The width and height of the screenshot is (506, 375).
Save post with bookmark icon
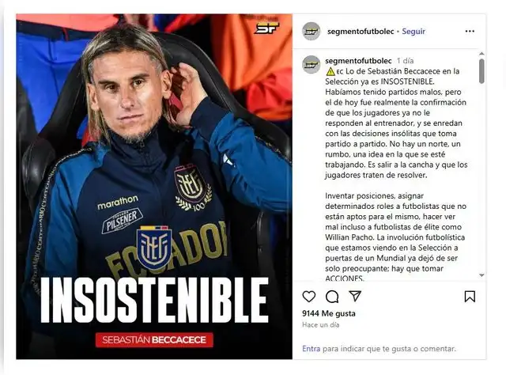(470, 297)
